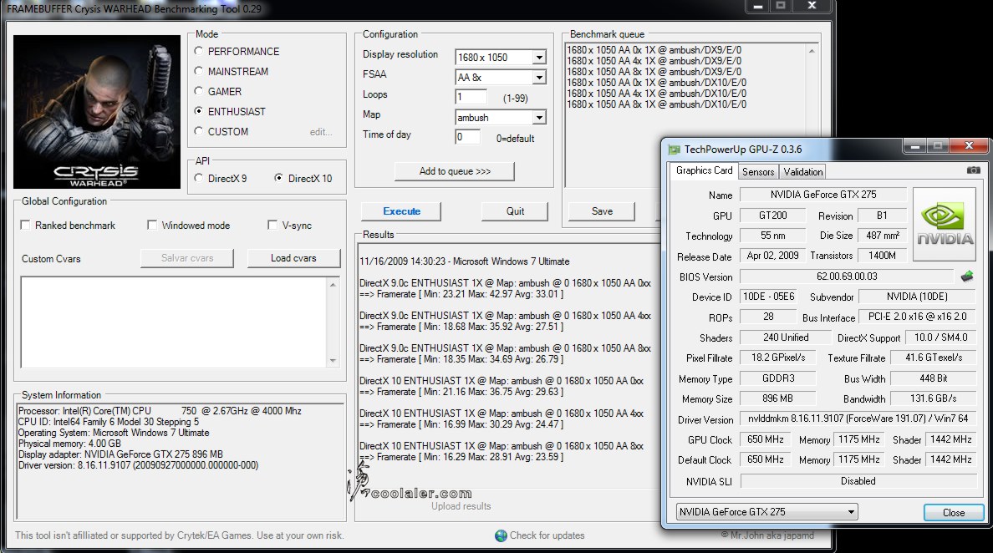Switch to the Validation tab
This screenshot has height=553, width=993.
[802, 172]
